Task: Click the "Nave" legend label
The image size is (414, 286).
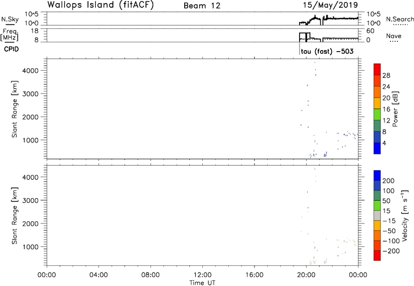Action: (x=394, y=36)
